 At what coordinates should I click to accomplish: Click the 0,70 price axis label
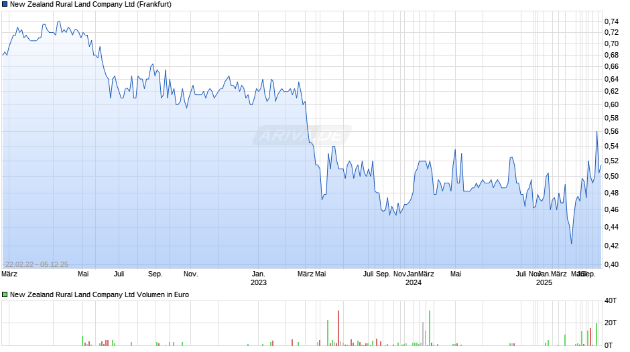pyautogui.click(x=611, y=43)
